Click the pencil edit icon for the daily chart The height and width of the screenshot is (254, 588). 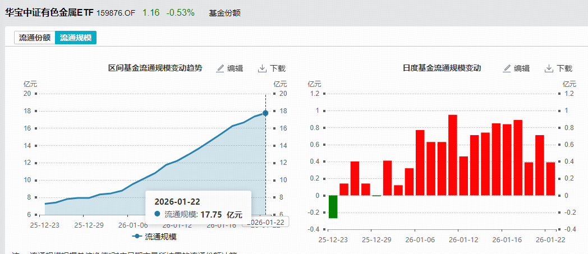point(507,68)
